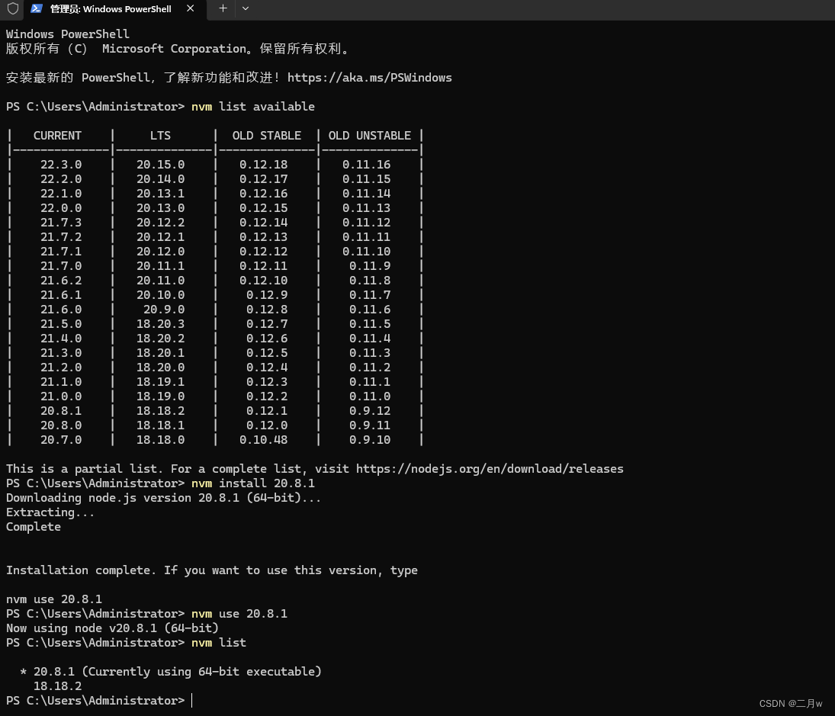Click version 0.12.18 in OLD STABLE

(264, 165)
